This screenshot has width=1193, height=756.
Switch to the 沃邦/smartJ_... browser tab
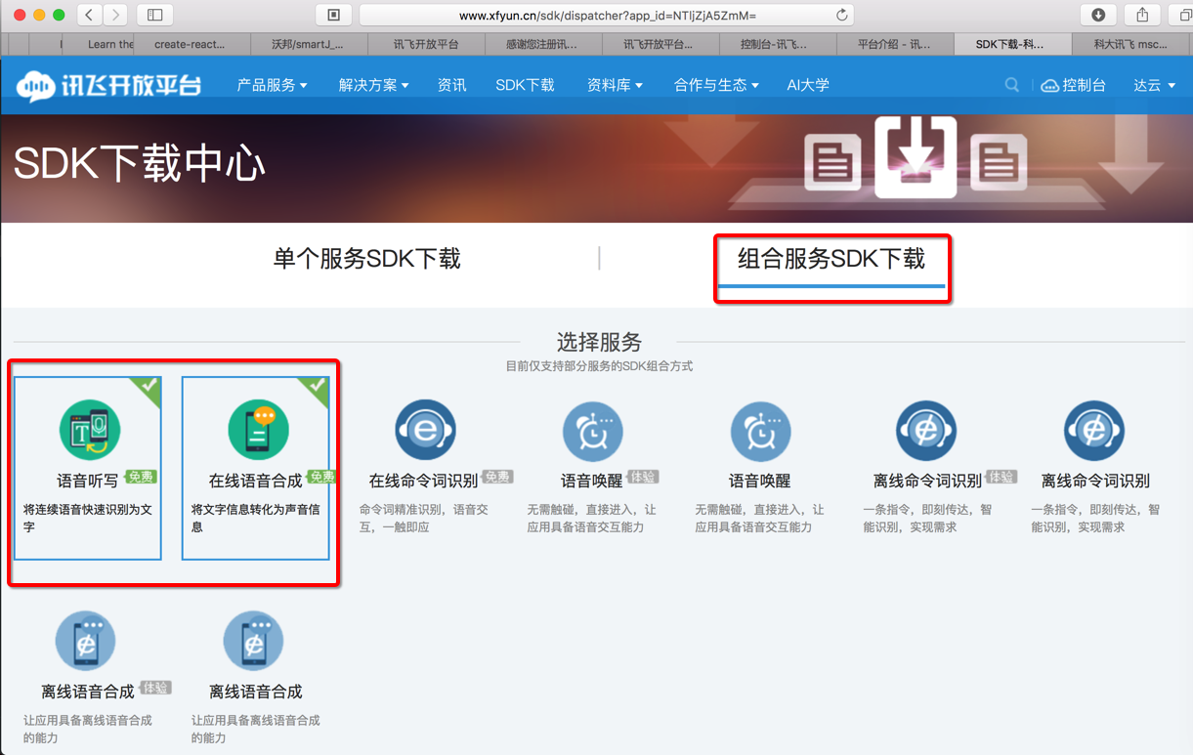[x=308, y=44]
